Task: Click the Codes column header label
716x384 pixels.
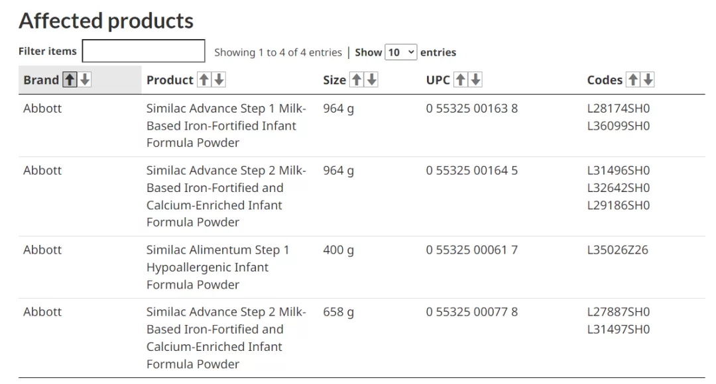Action: point(605,80)
